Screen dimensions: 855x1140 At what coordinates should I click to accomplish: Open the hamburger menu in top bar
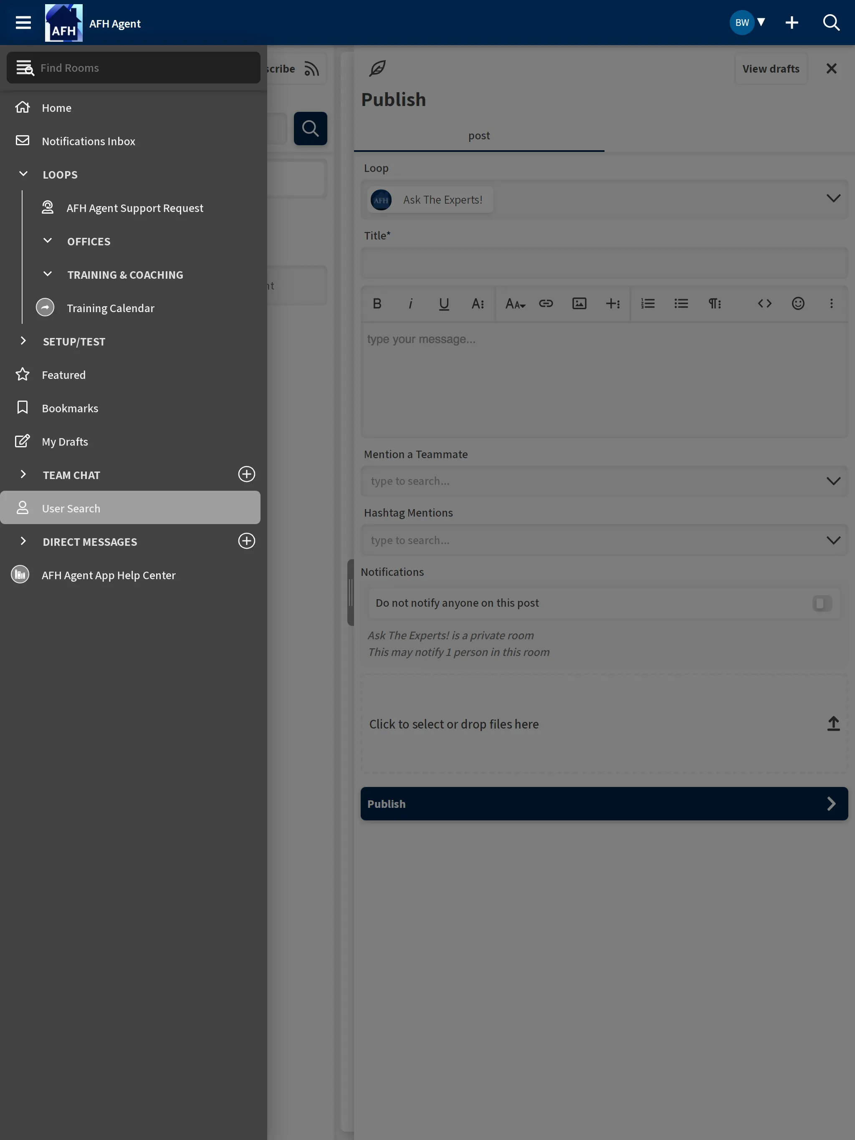pos(23,23)
